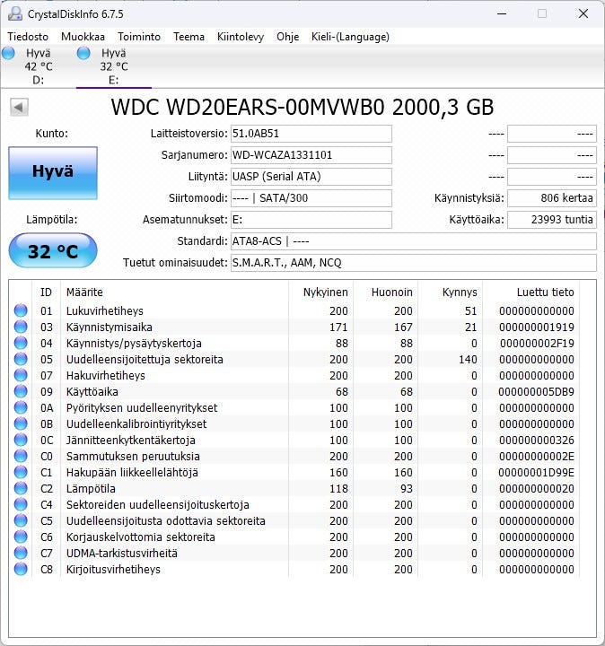Screen dimensions: 605x646
Task: Select disk D: status orb at 42 °C
Action: (x=8, y=53)
